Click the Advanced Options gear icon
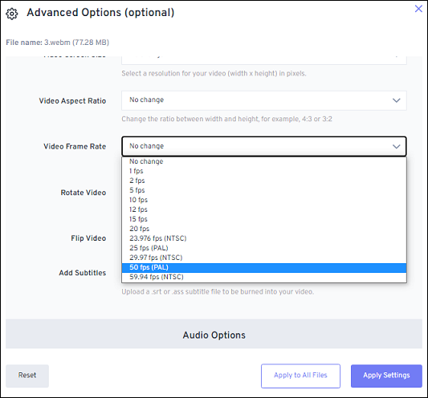 pyautogui.click(x=12, y=14)
